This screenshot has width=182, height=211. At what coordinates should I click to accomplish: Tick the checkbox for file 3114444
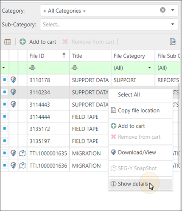[5, 117]
